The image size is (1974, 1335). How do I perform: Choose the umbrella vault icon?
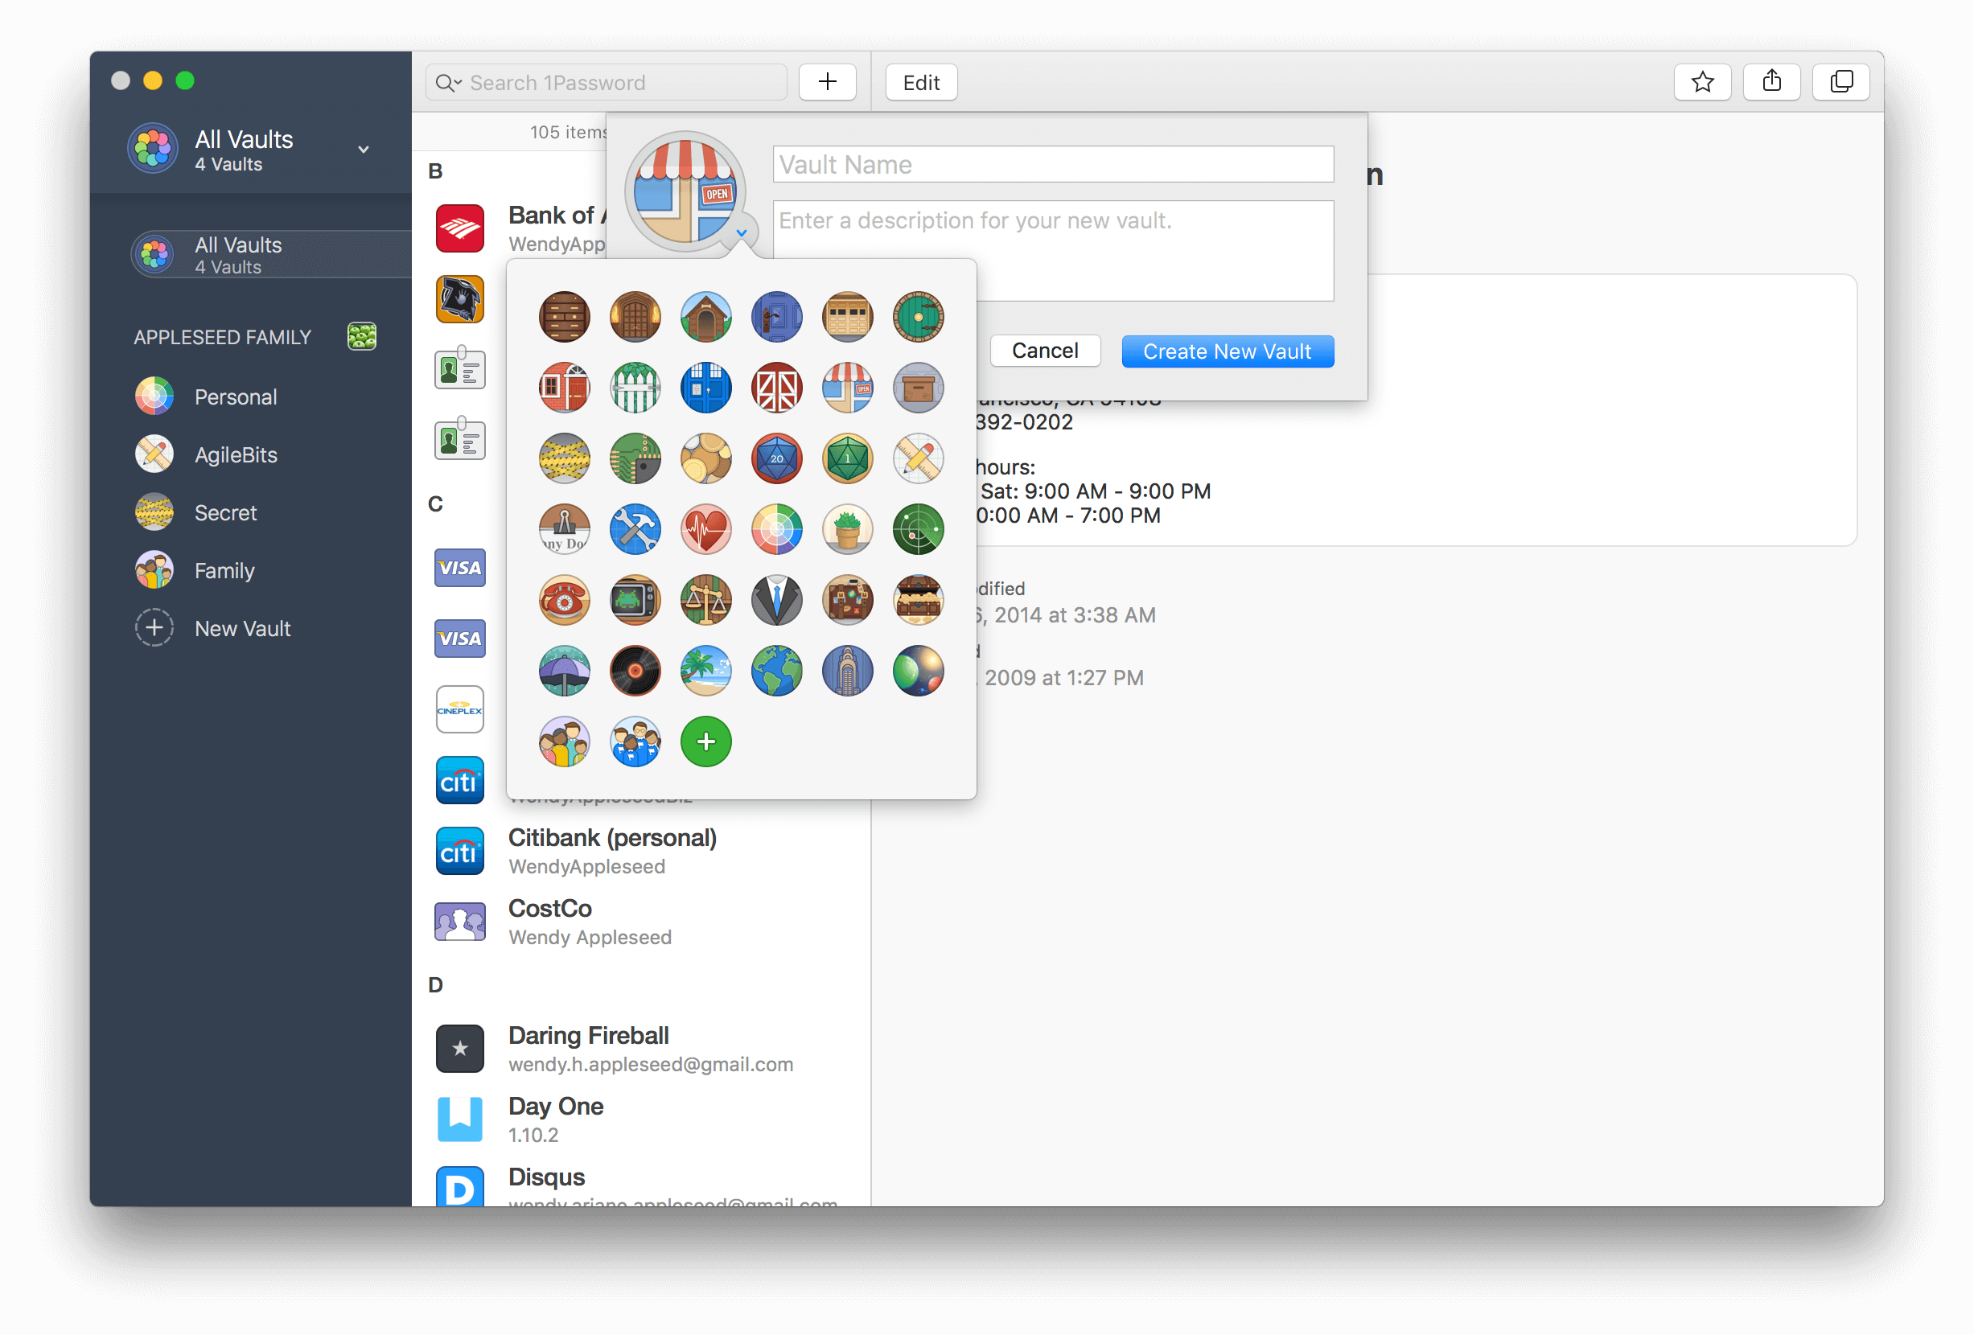564,671
